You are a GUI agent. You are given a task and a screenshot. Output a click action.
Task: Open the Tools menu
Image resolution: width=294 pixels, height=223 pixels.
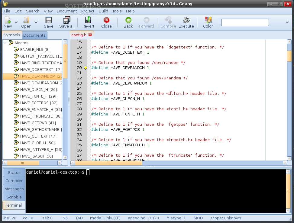117,11
